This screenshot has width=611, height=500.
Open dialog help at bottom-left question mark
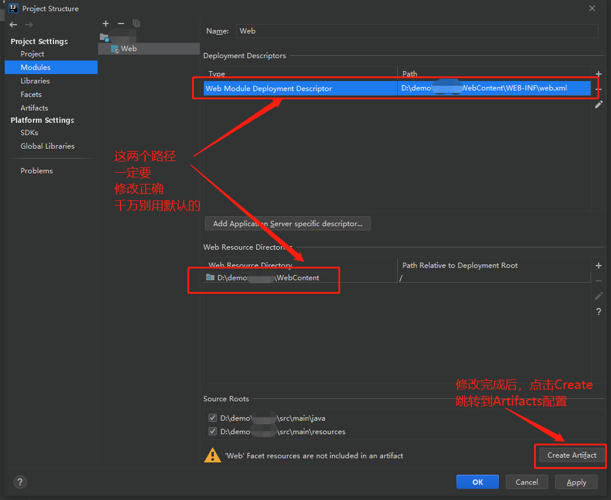[x=20, y=482]
